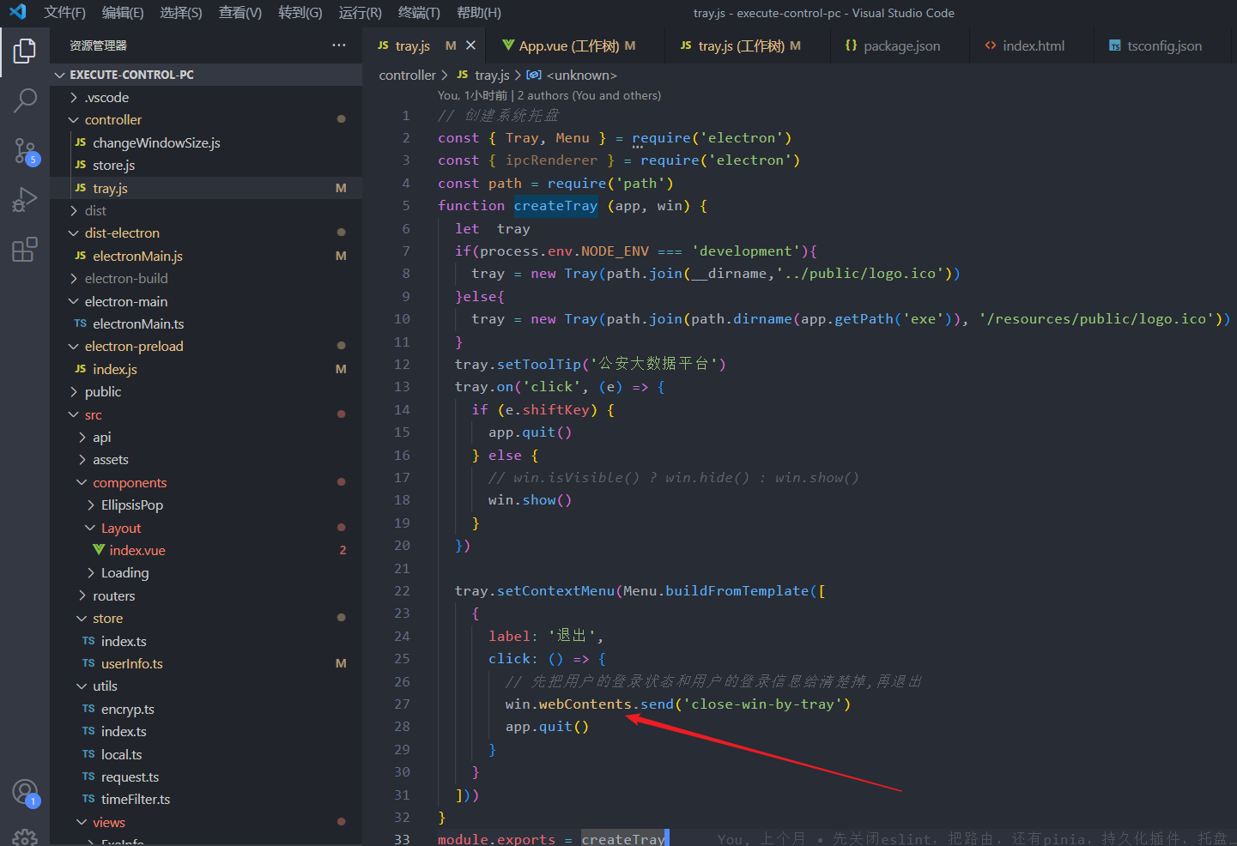
Task: Click the git blame authors code lens
Action: click(x=549, y=96)
